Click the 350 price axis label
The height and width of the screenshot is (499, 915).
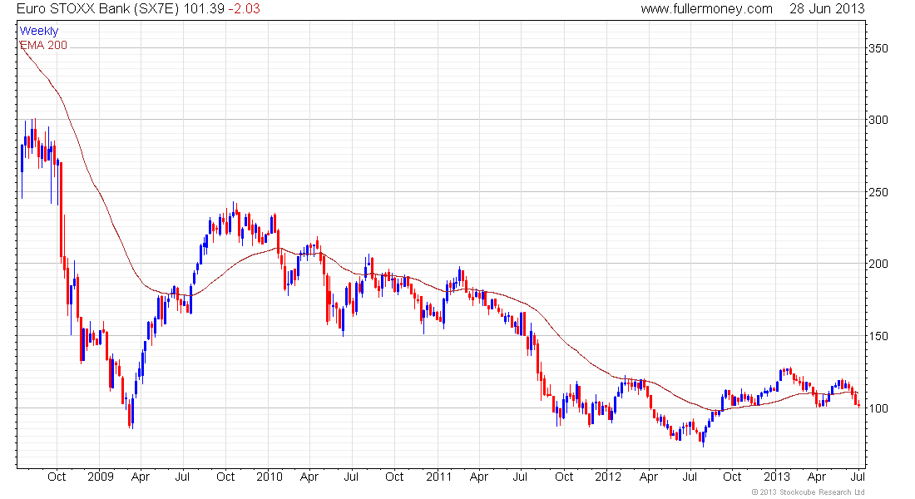[878, 48]
